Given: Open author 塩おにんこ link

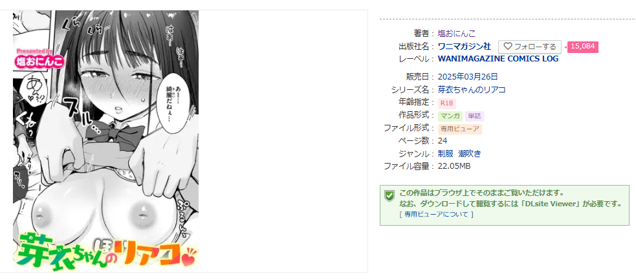Looking at the screenshot, I should point(457,33).
